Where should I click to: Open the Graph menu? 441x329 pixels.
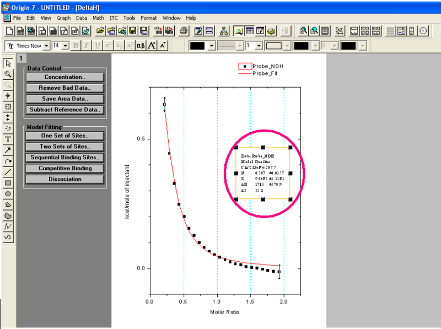point(63,18)
